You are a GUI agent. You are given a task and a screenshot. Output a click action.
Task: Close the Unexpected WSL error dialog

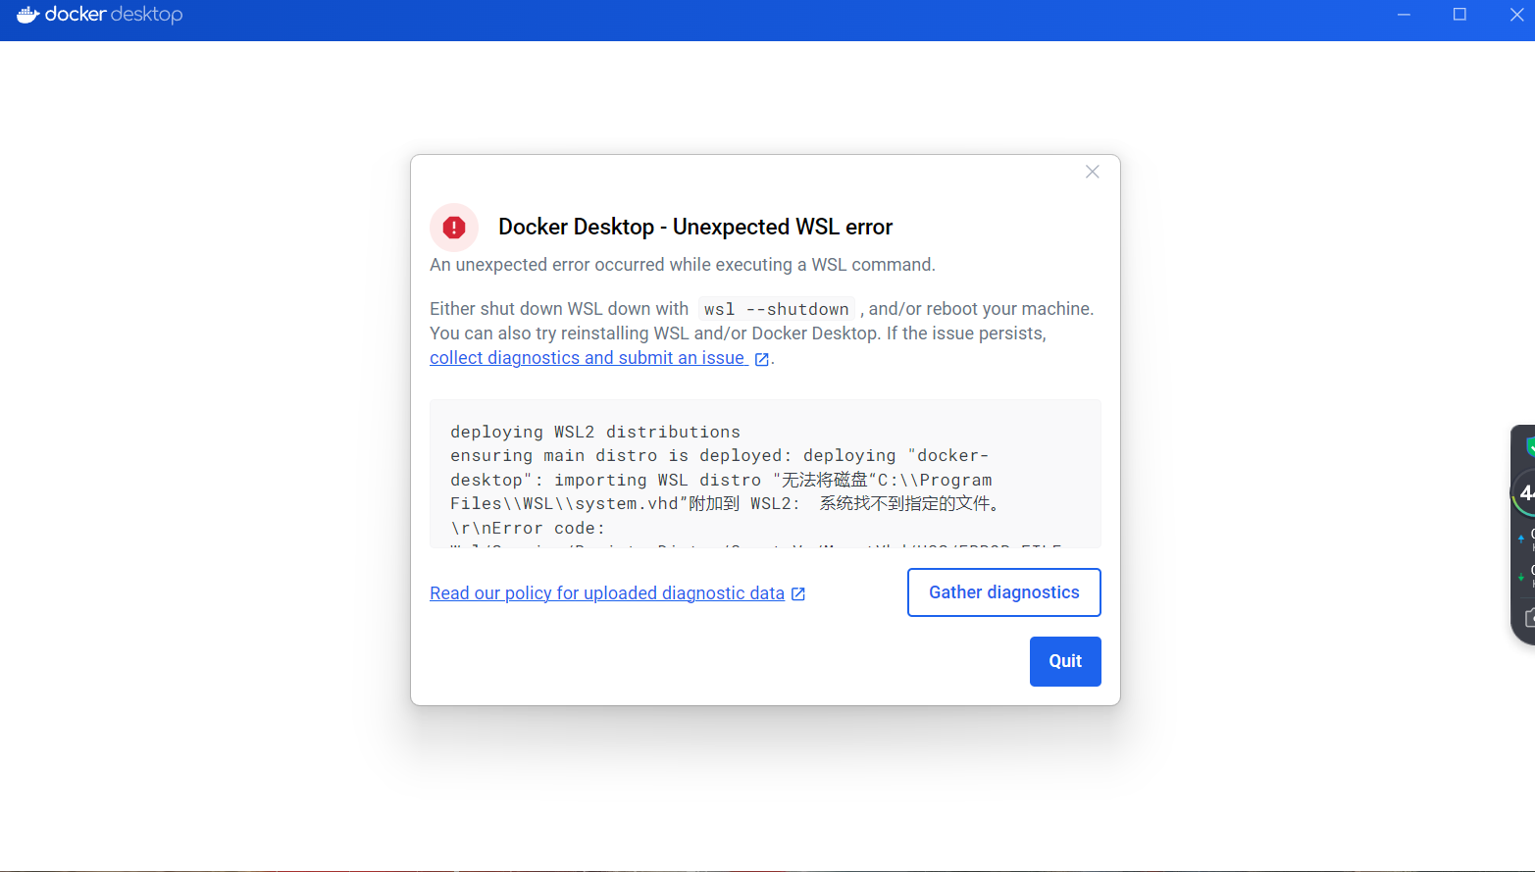pos(1092,172)
